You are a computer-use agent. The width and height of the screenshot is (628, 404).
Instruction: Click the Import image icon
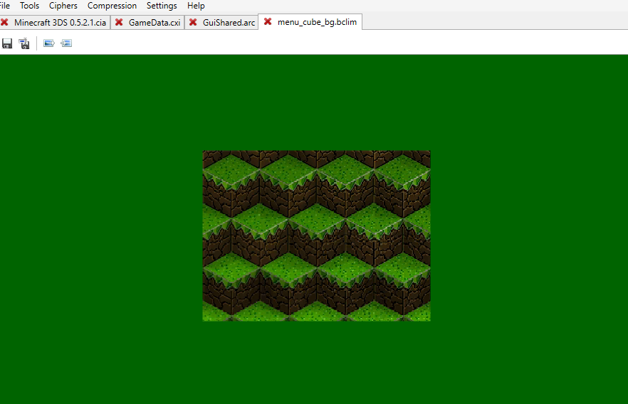click(x=66, y=43)
